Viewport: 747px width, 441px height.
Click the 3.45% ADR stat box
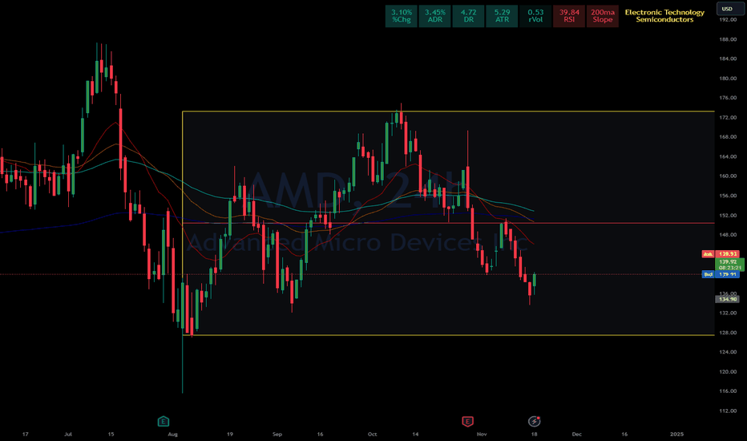(x=435, y=16)
